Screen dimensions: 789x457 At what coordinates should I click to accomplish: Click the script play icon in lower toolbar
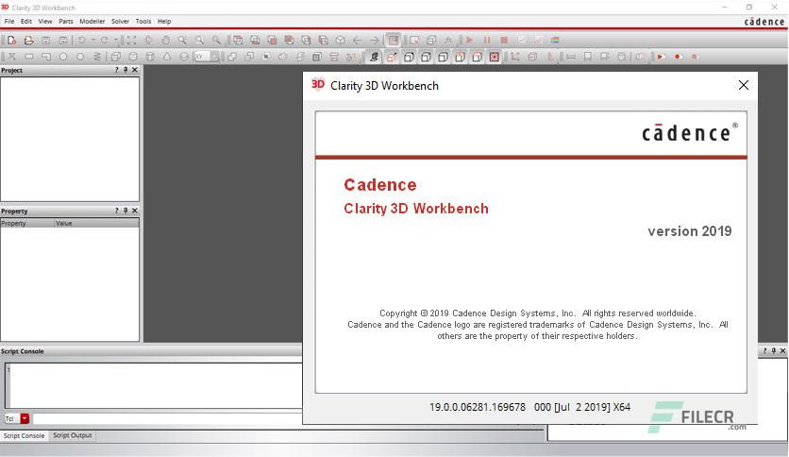[x=661, y=57]
